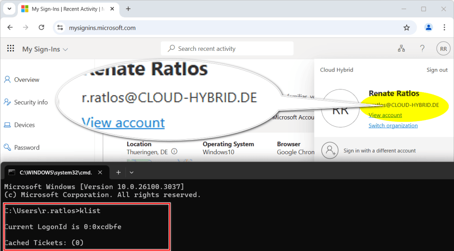Open Chrome three-dot menu
Image resolution: width=454 pixels, height=251 pixels.
coord(444,27)
